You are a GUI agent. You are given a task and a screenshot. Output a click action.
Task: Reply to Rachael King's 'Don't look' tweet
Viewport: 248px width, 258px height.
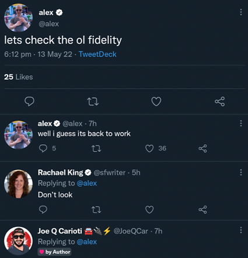(43, 210)
